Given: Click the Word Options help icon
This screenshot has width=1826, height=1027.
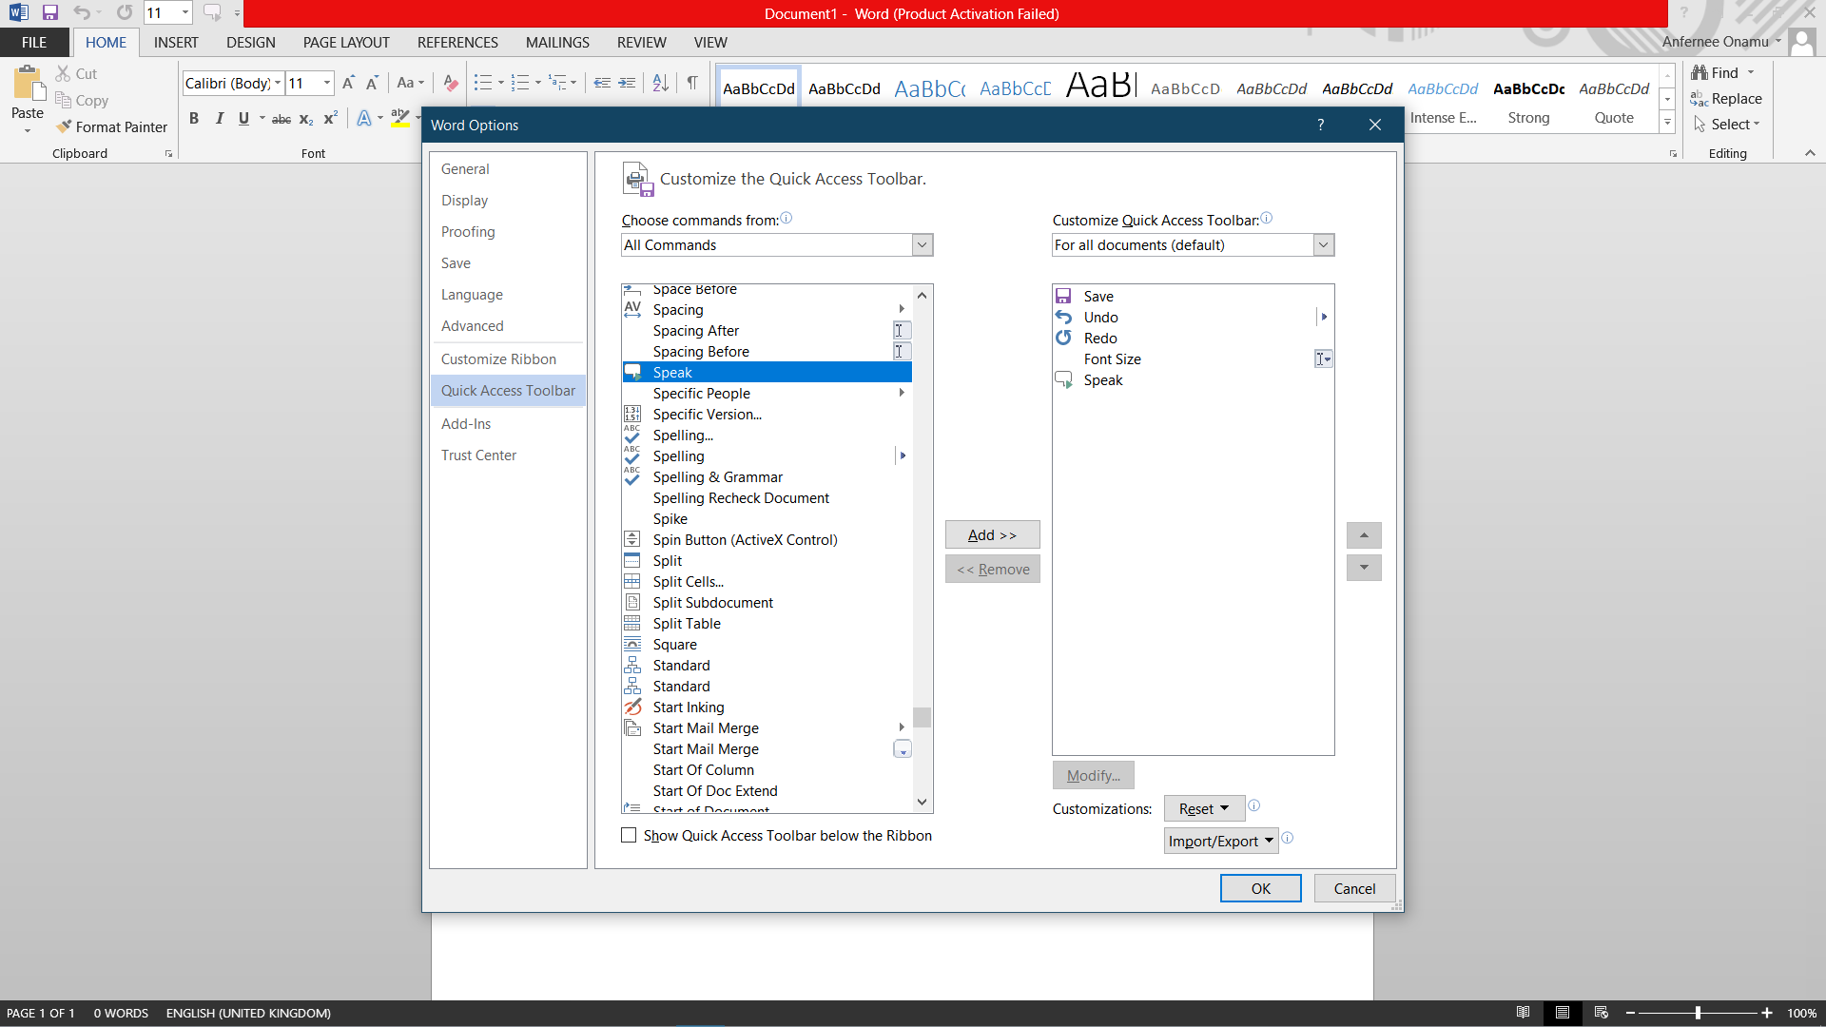Looking at the screenshot, I should [x=1320, y=125].
